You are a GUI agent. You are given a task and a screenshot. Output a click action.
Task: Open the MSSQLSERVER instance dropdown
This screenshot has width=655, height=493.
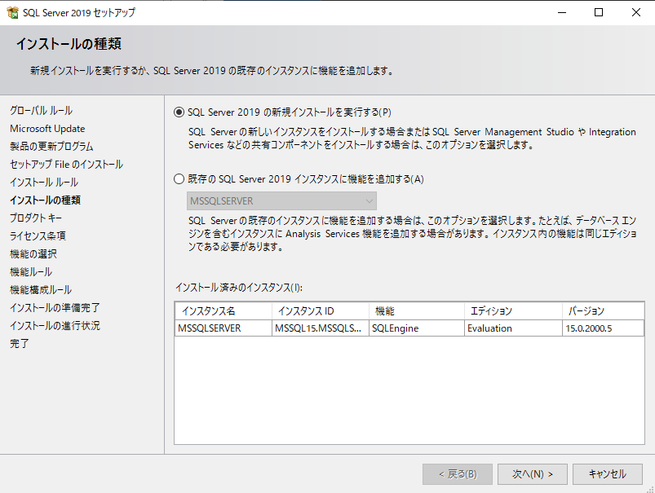(x=281, y=201)
